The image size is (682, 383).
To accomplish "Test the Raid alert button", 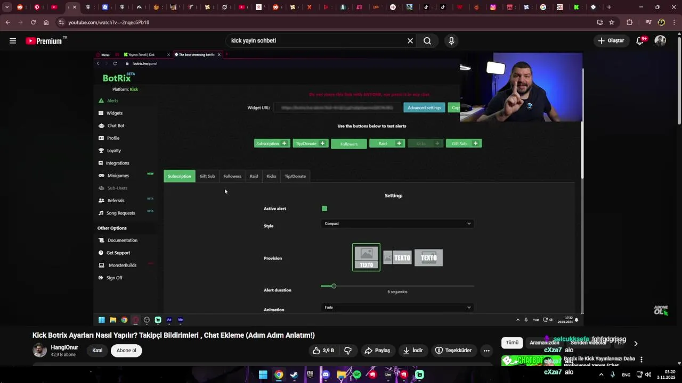I will click(387, 144).
